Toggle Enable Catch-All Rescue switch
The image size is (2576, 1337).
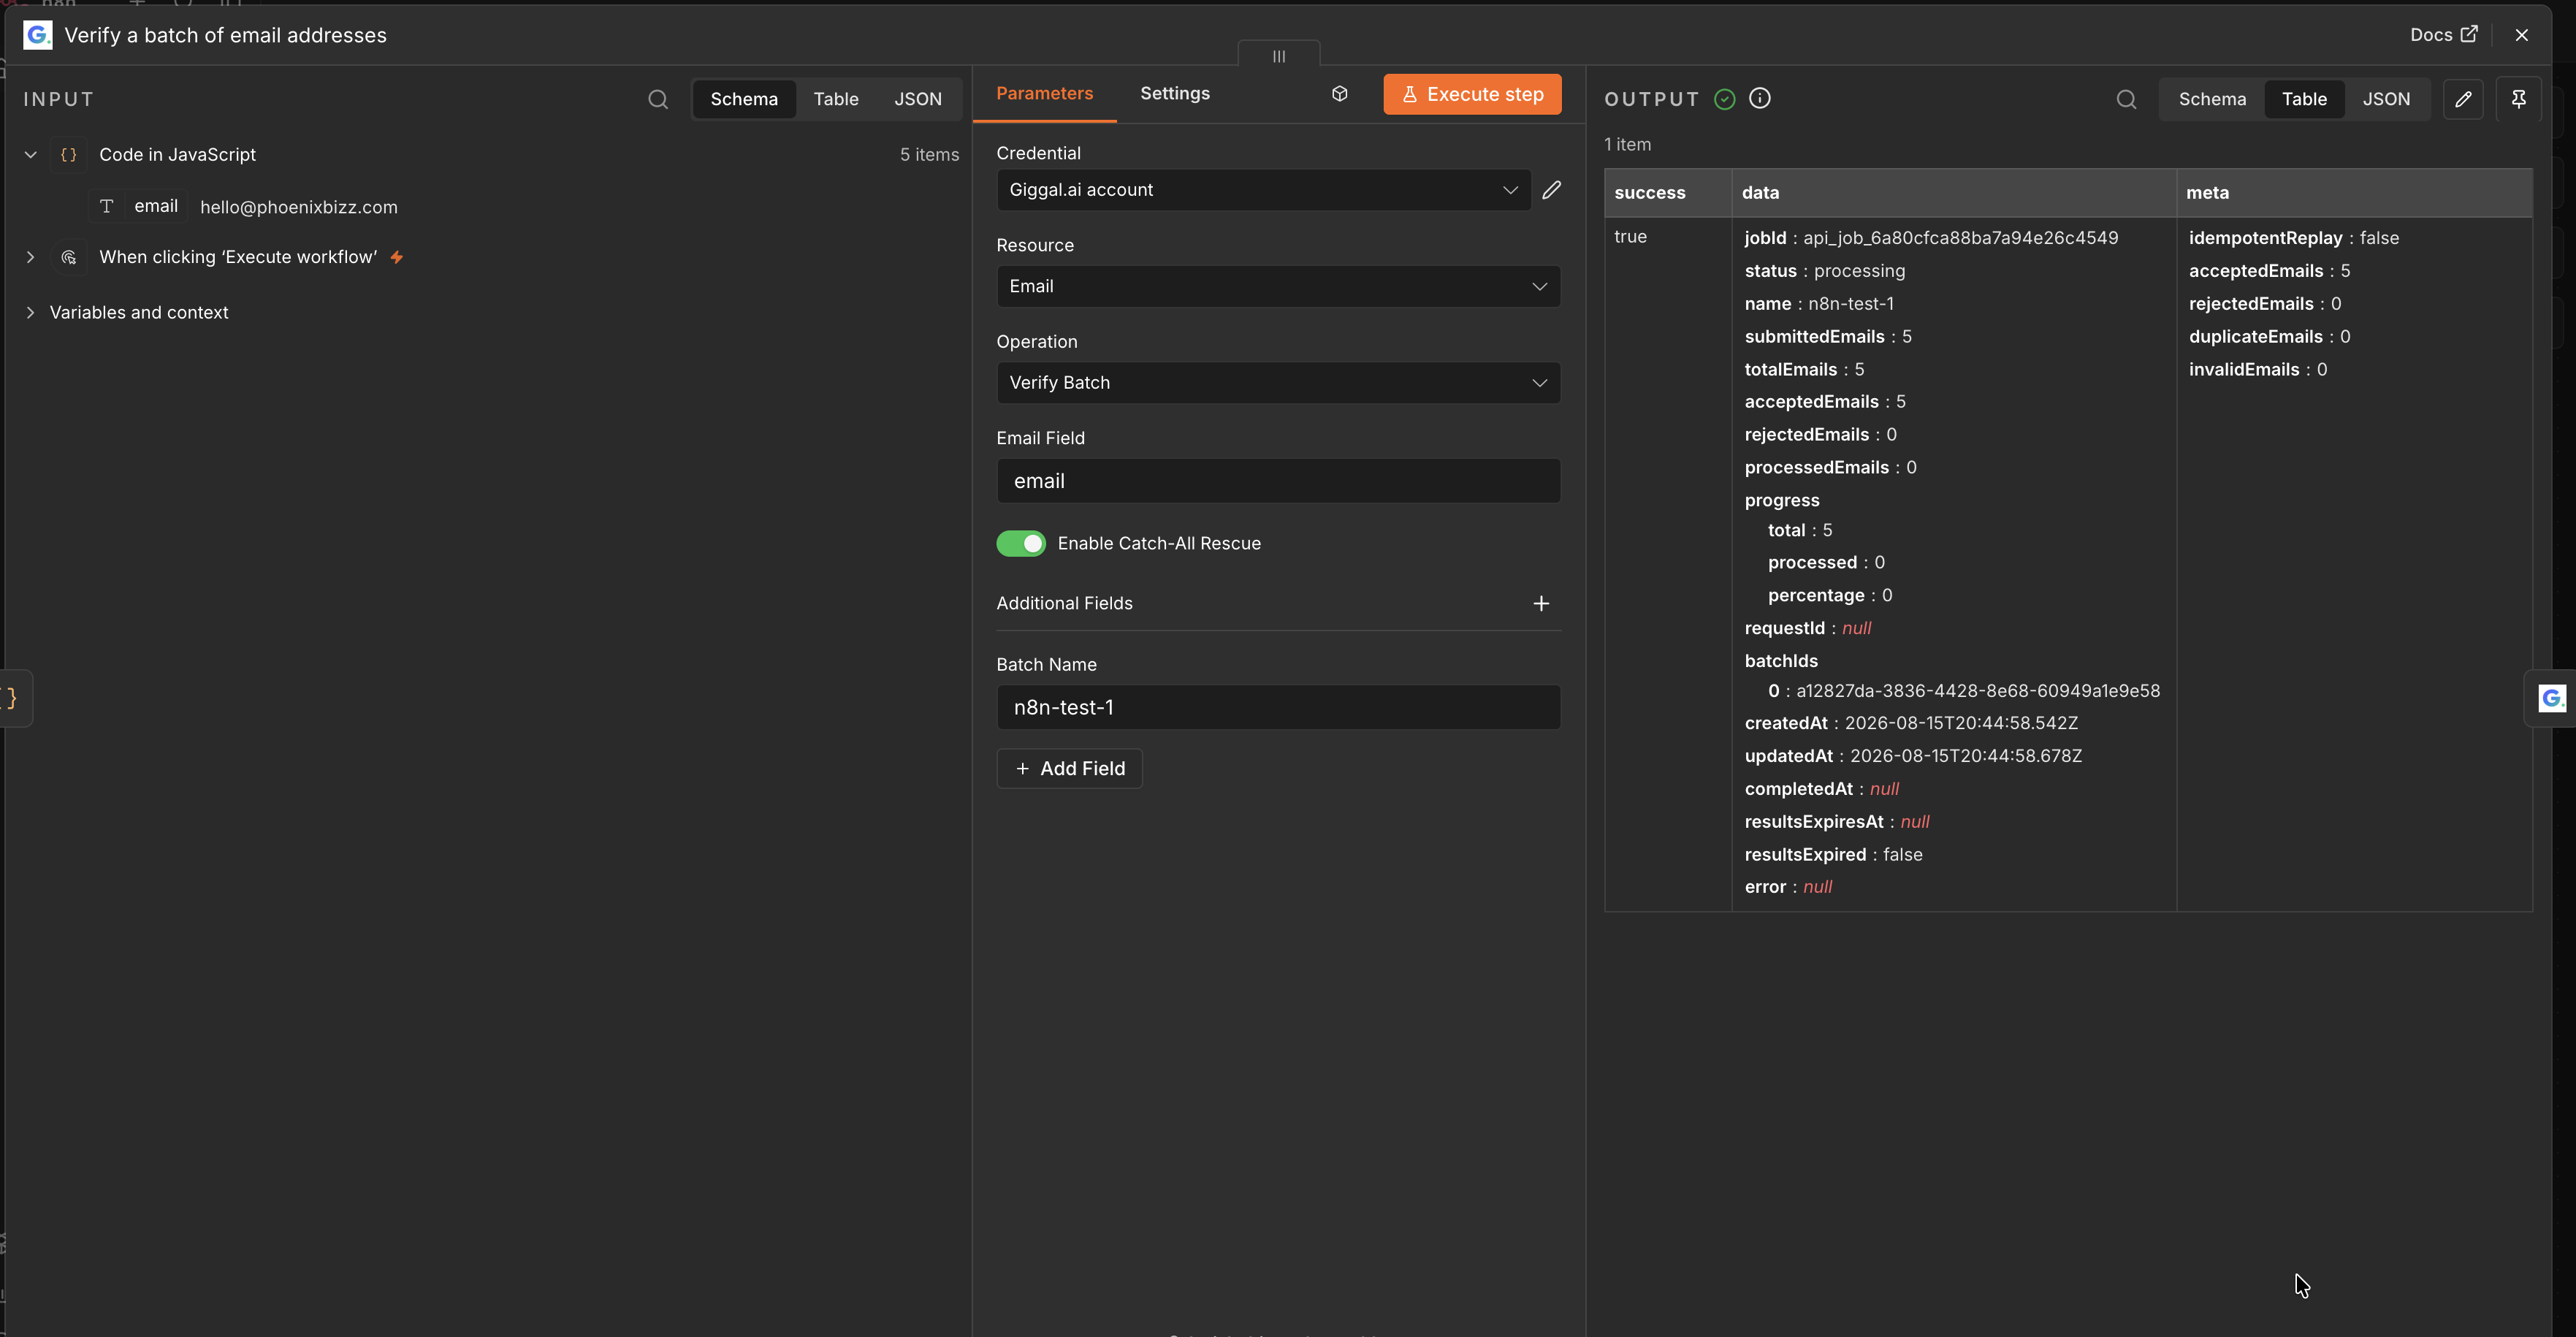(x=1020, y=543)
